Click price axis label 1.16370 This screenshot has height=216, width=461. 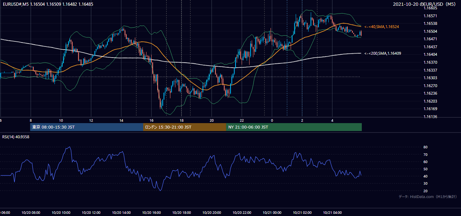[x=430, y=62]
